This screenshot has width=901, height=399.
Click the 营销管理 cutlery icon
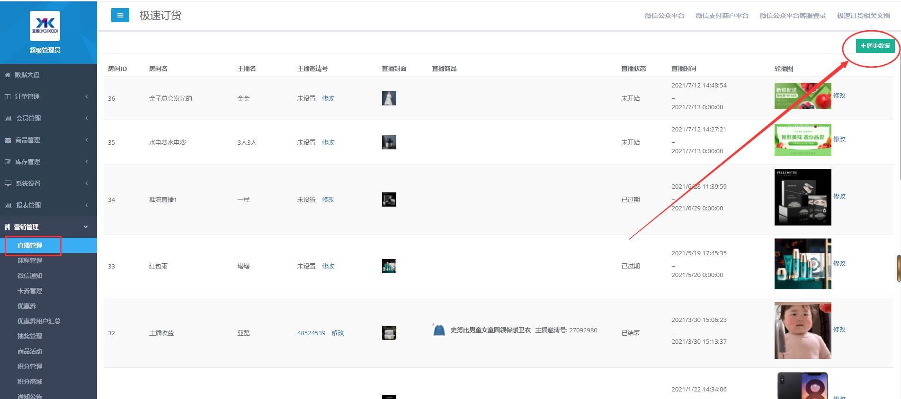(7, 227)
